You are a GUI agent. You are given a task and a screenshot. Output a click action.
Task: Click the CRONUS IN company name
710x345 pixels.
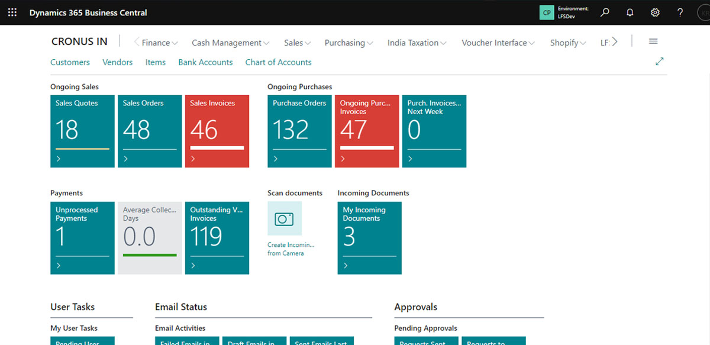[x=79, y=41]
